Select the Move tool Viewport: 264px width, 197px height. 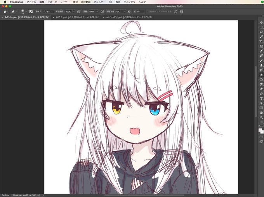[261, 23]
